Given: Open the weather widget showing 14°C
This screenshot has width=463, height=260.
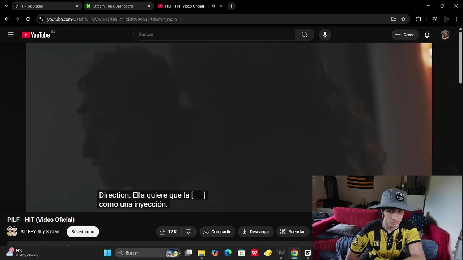Looking at the screenshot, I should [x=22, y=252].
